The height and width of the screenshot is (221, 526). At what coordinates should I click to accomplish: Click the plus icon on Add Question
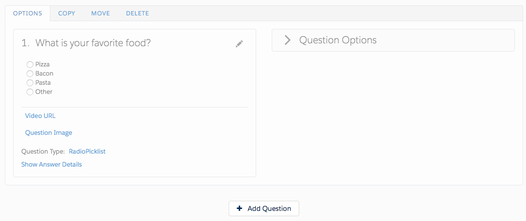(239, 208)
